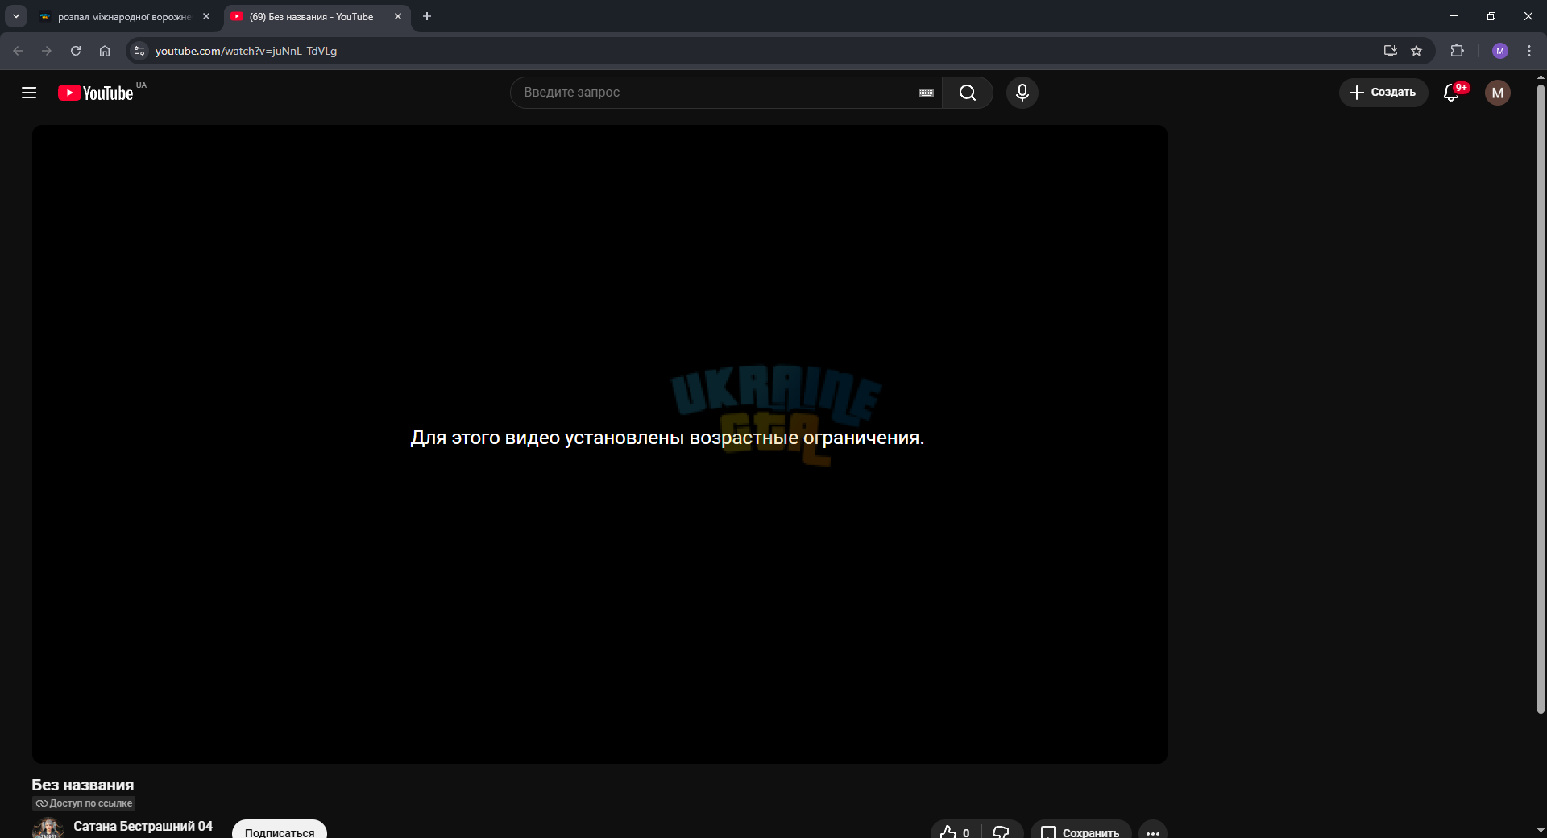Open the Chrome profile avatar
Screen dimensions: 1547x838
(1499, 51)
